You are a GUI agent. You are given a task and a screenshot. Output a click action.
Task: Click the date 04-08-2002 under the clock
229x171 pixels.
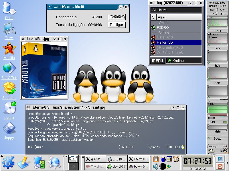pyautogui.click(x=198, y=169)
